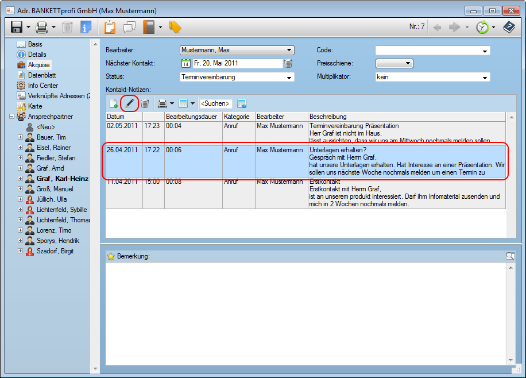
Task: Create a new contact note
Action: tap(114, 103)
